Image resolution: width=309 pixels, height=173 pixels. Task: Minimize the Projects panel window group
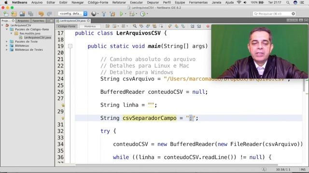[x=52, y=21]
